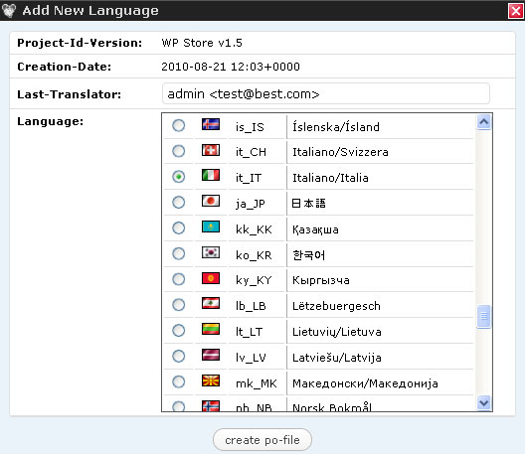Click the Lithuanian flag icon
Screen dimensions: 525x454
(x=211, y=329)
